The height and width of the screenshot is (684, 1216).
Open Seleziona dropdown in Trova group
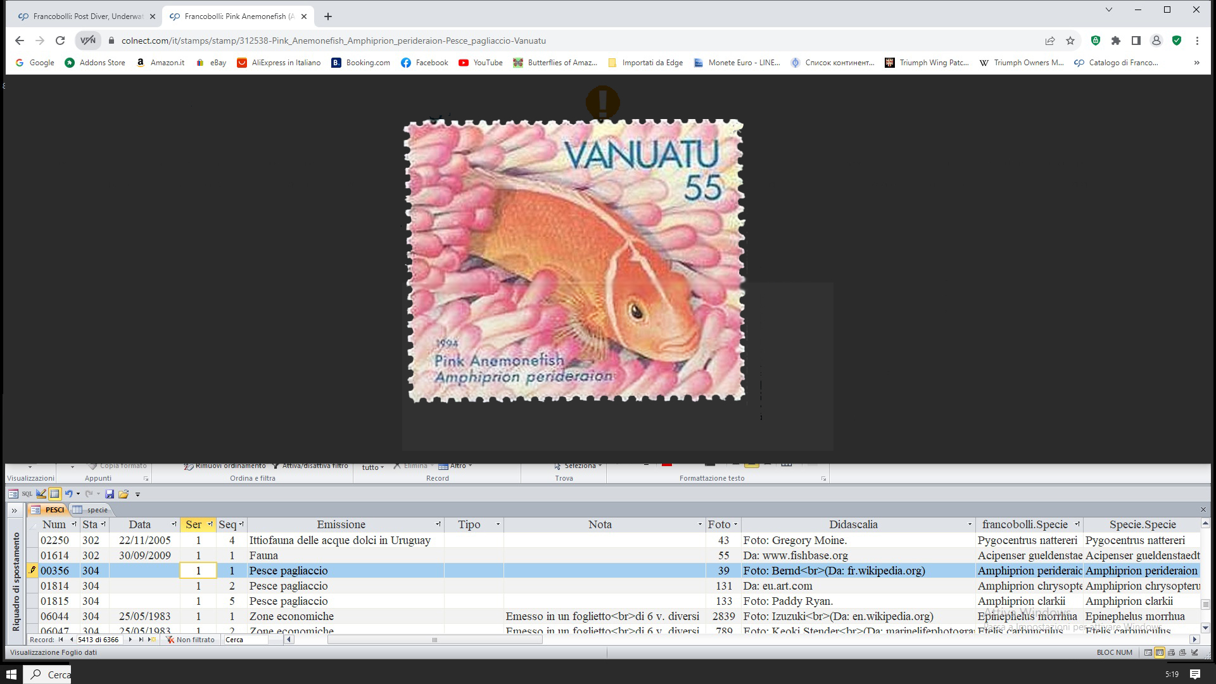578,466
